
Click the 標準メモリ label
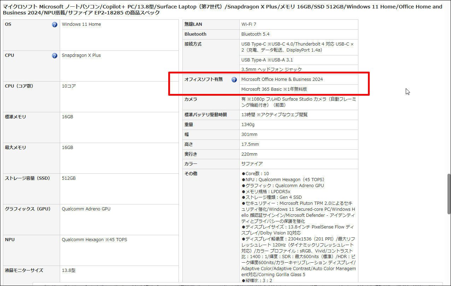(x=15, y=117)
